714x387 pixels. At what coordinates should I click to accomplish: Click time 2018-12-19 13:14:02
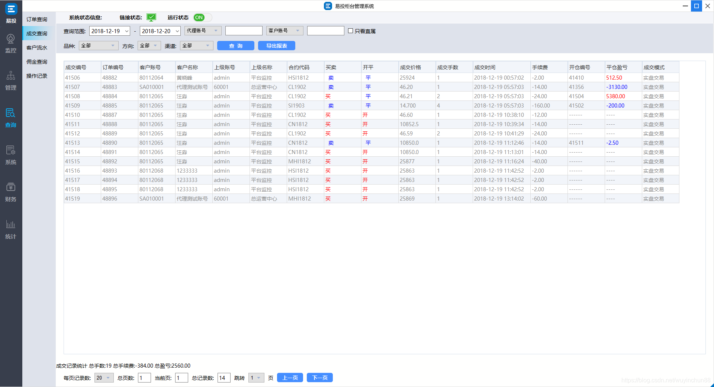point(499,199)
